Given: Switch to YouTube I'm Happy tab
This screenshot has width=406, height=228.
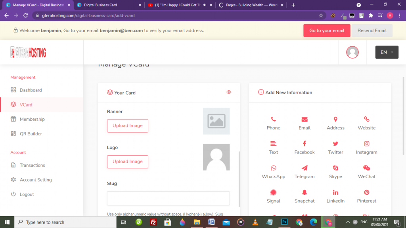Looking at the screenshot, I should pyautogui.click(x=180, y=5).
